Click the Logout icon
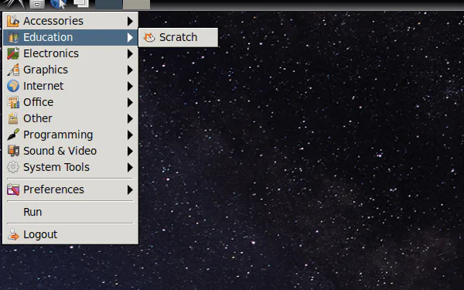Viewport: 464px width, 290px height. (x=13, y=234)
